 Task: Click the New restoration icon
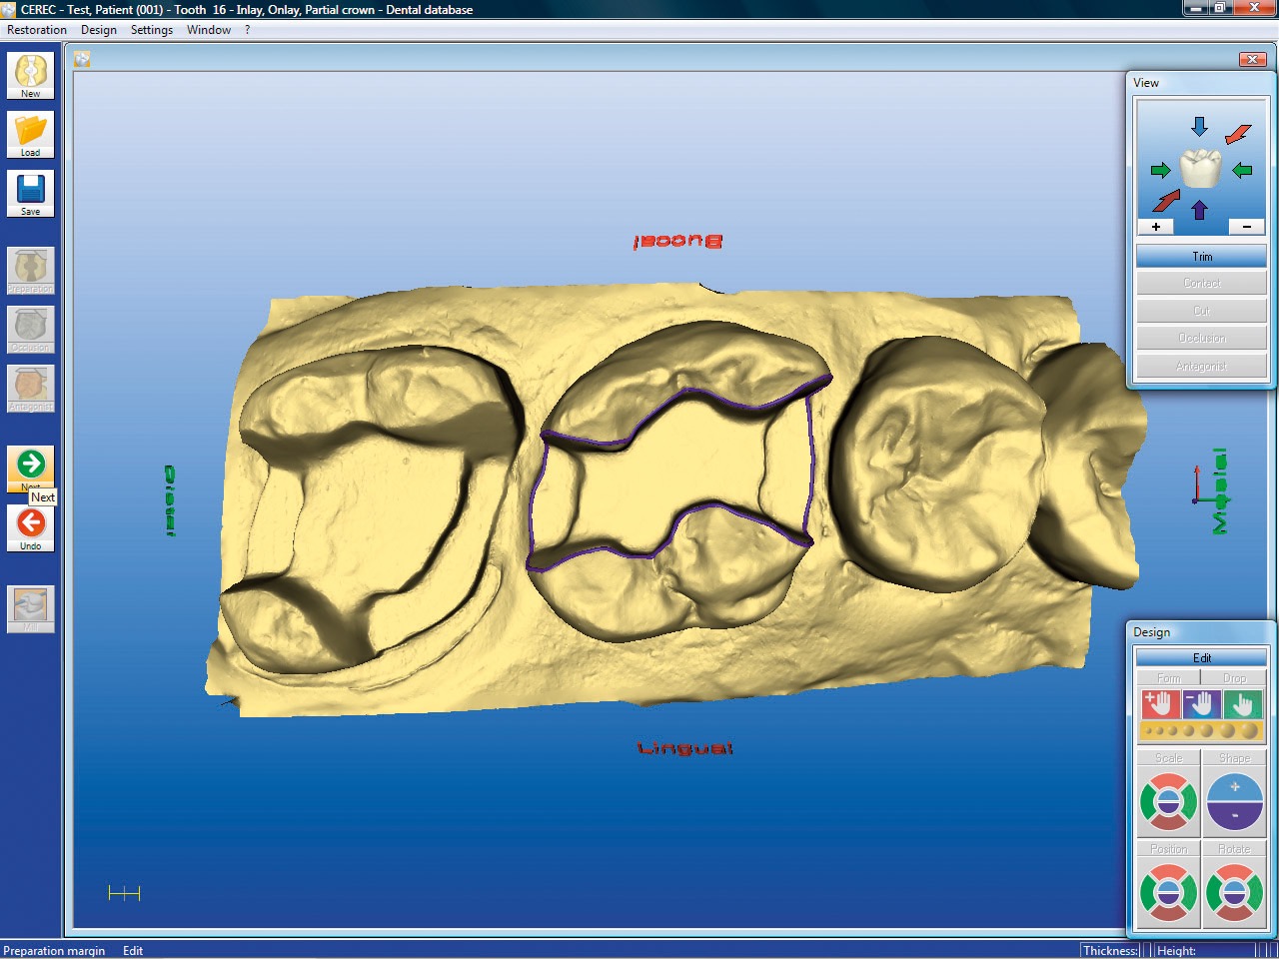pos(31,76)
